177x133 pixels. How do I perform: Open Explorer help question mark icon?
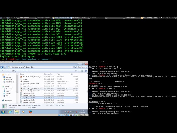tap(86, 71)
